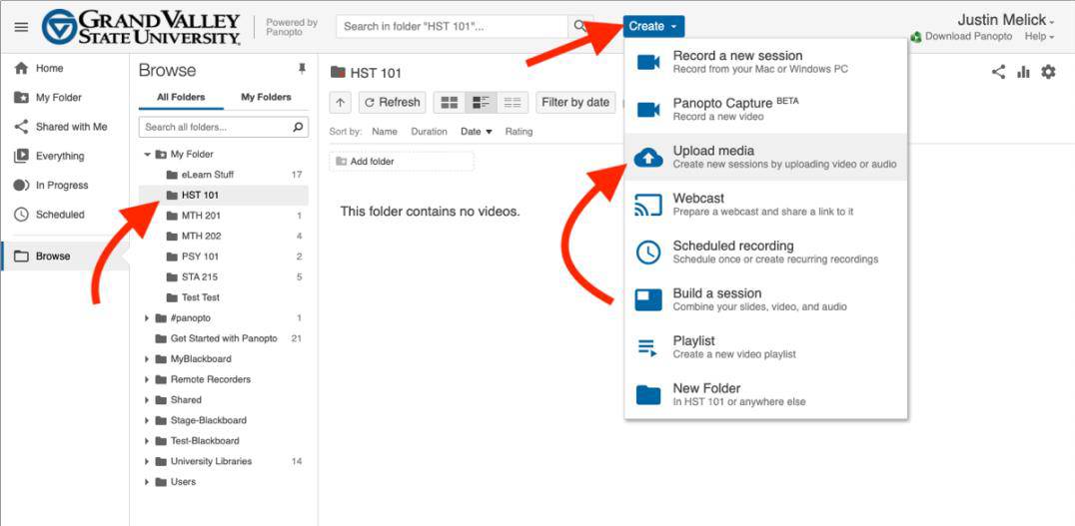Switch to My Folders tab
Viewport: 1075px width, 526px height.
coord(266,97)
